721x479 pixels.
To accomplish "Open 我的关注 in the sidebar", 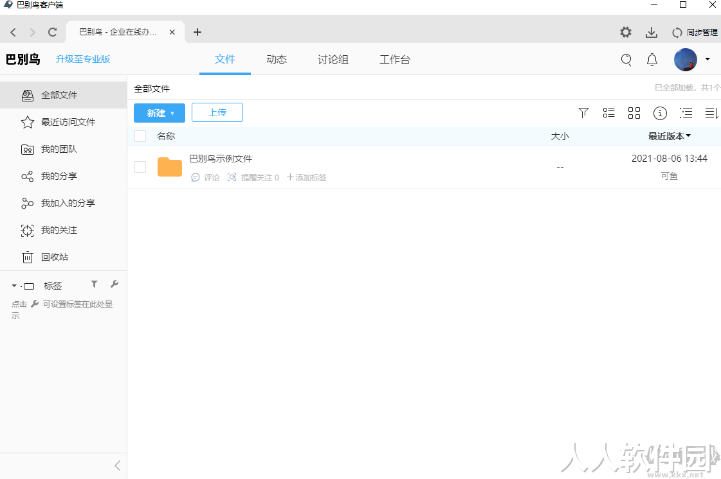I will click(x=64, y=230).
